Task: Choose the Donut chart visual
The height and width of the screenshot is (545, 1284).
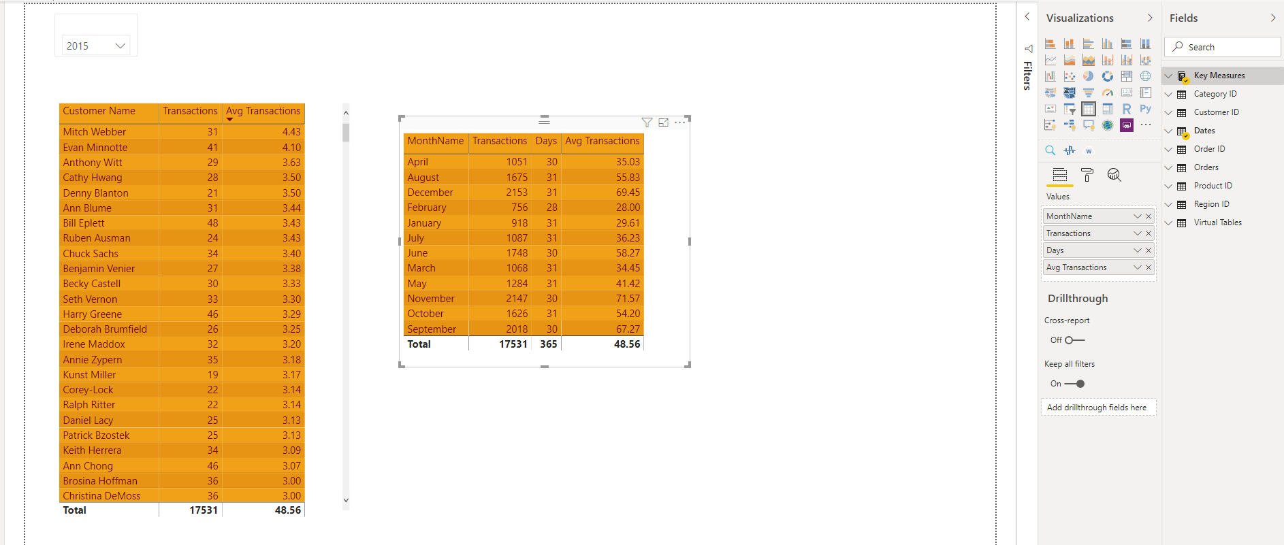Action: point(1108,76)
